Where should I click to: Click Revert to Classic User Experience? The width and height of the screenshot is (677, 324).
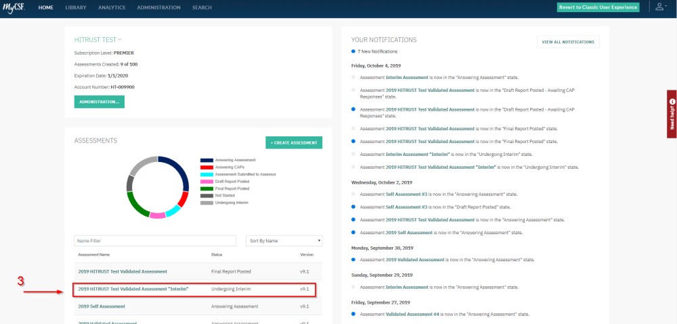pos(598,7)
